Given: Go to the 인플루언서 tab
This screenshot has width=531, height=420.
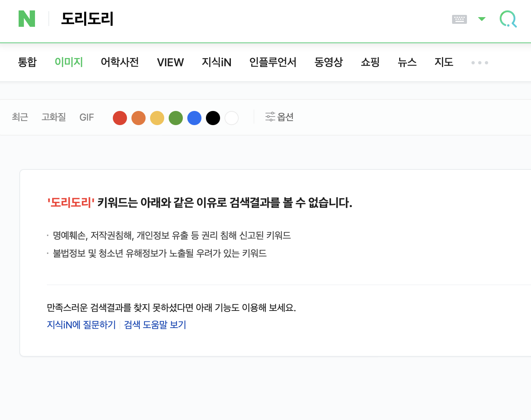Looking at the screenshot, I should (273, 62).
